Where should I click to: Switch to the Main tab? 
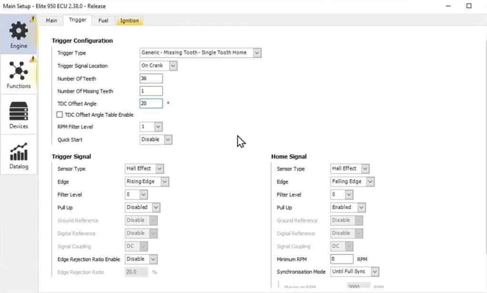[51, 20]
